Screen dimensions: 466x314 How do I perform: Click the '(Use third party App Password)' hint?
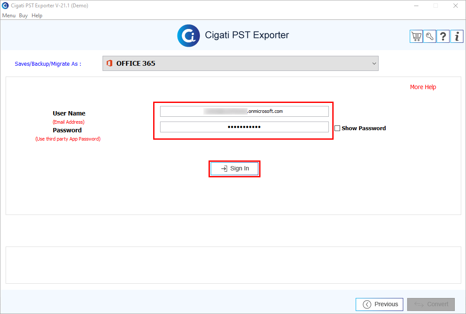coord(68,139)
